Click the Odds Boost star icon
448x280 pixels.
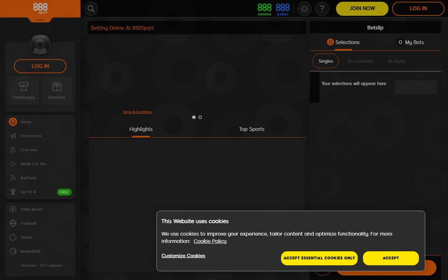tap(13, 209)
